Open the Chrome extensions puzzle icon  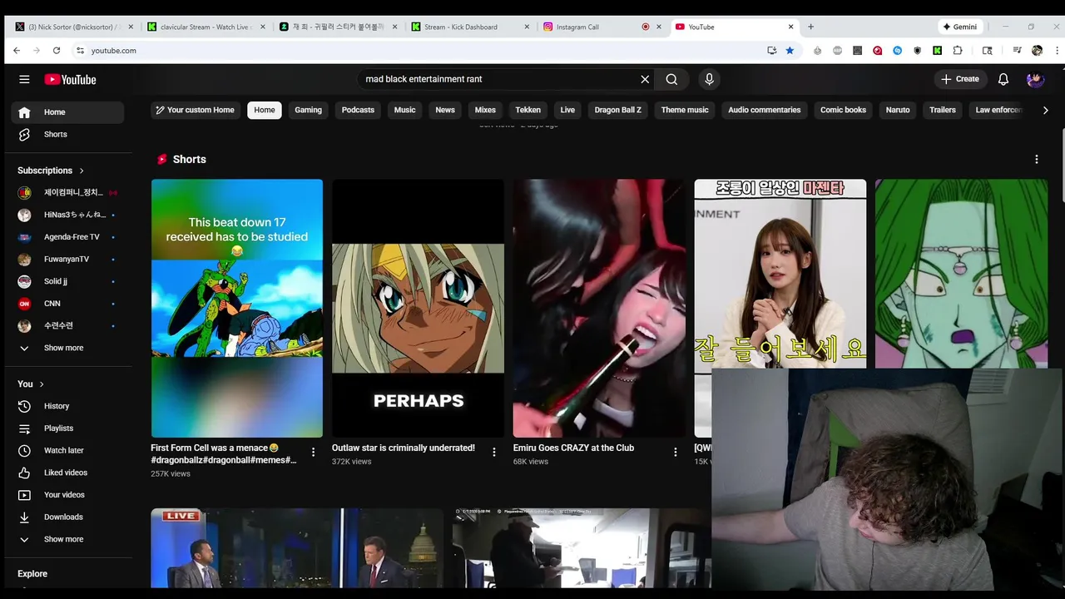click(x=958, y=51)
